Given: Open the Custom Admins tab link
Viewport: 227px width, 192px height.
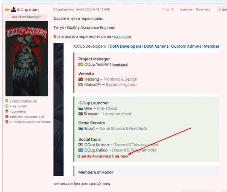Looking at the screenshot, I should [186, 46].
